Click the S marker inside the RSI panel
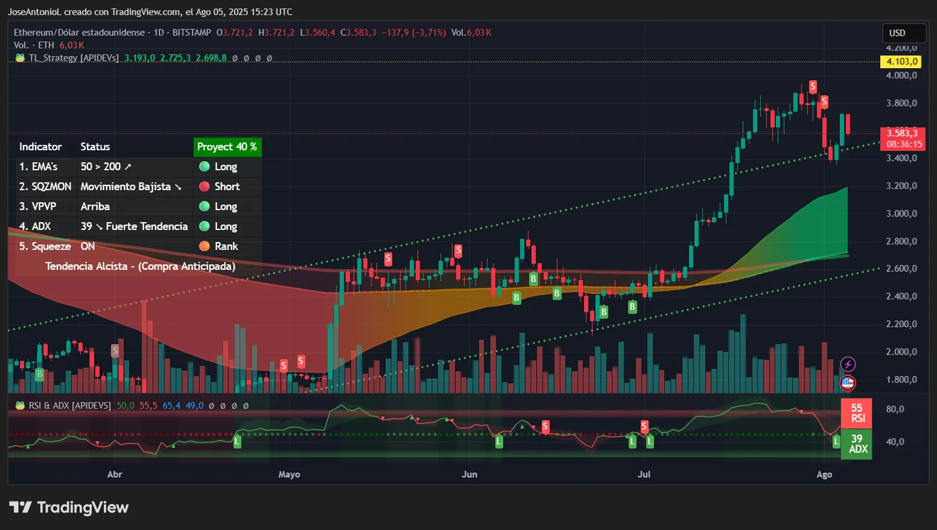Screen dimensions: 937x530 click(x=545, y=426)
